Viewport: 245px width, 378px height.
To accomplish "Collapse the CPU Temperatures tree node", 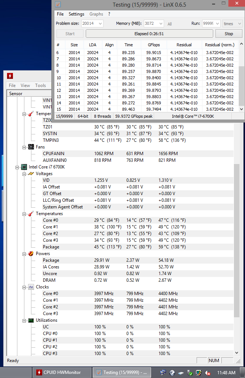I will click(x=24, y=214).
